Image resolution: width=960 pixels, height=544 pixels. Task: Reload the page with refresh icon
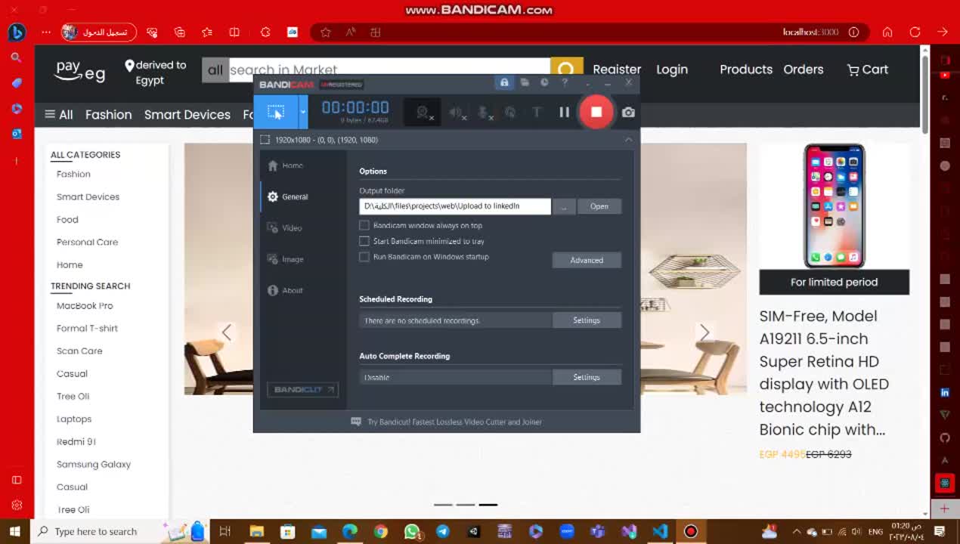[915, 32]
